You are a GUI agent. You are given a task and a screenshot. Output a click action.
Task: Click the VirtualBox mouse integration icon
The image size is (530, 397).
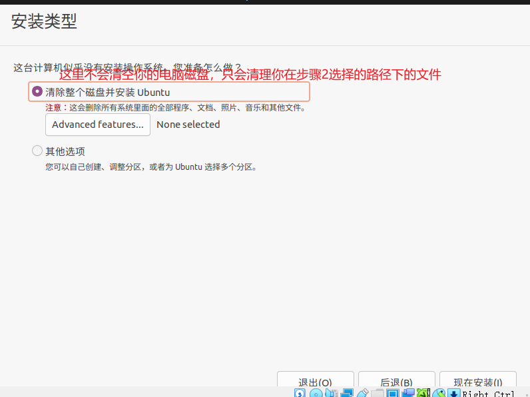coord(439,393)
